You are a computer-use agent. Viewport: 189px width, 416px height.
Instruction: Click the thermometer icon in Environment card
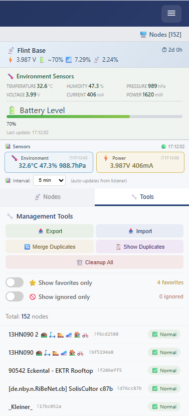coord(14,158)
